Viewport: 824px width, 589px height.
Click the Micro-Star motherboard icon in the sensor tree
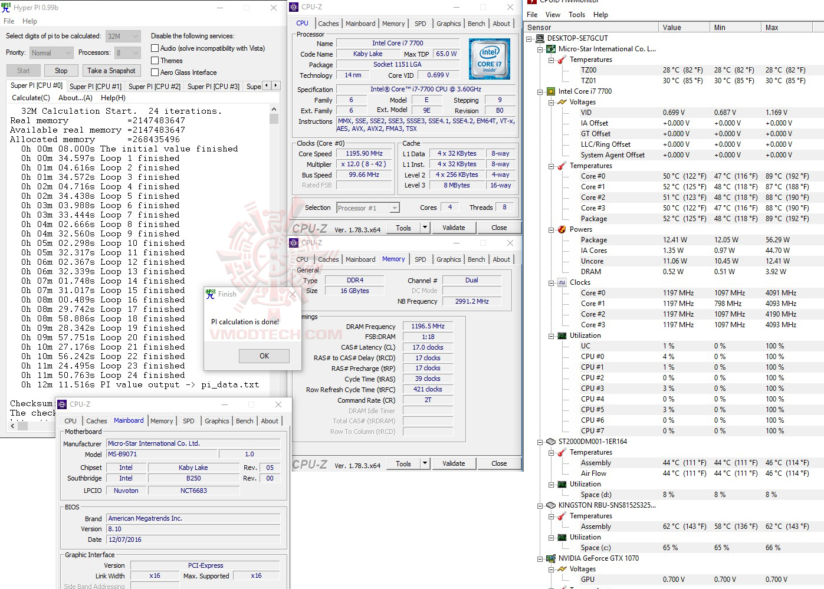551,49
